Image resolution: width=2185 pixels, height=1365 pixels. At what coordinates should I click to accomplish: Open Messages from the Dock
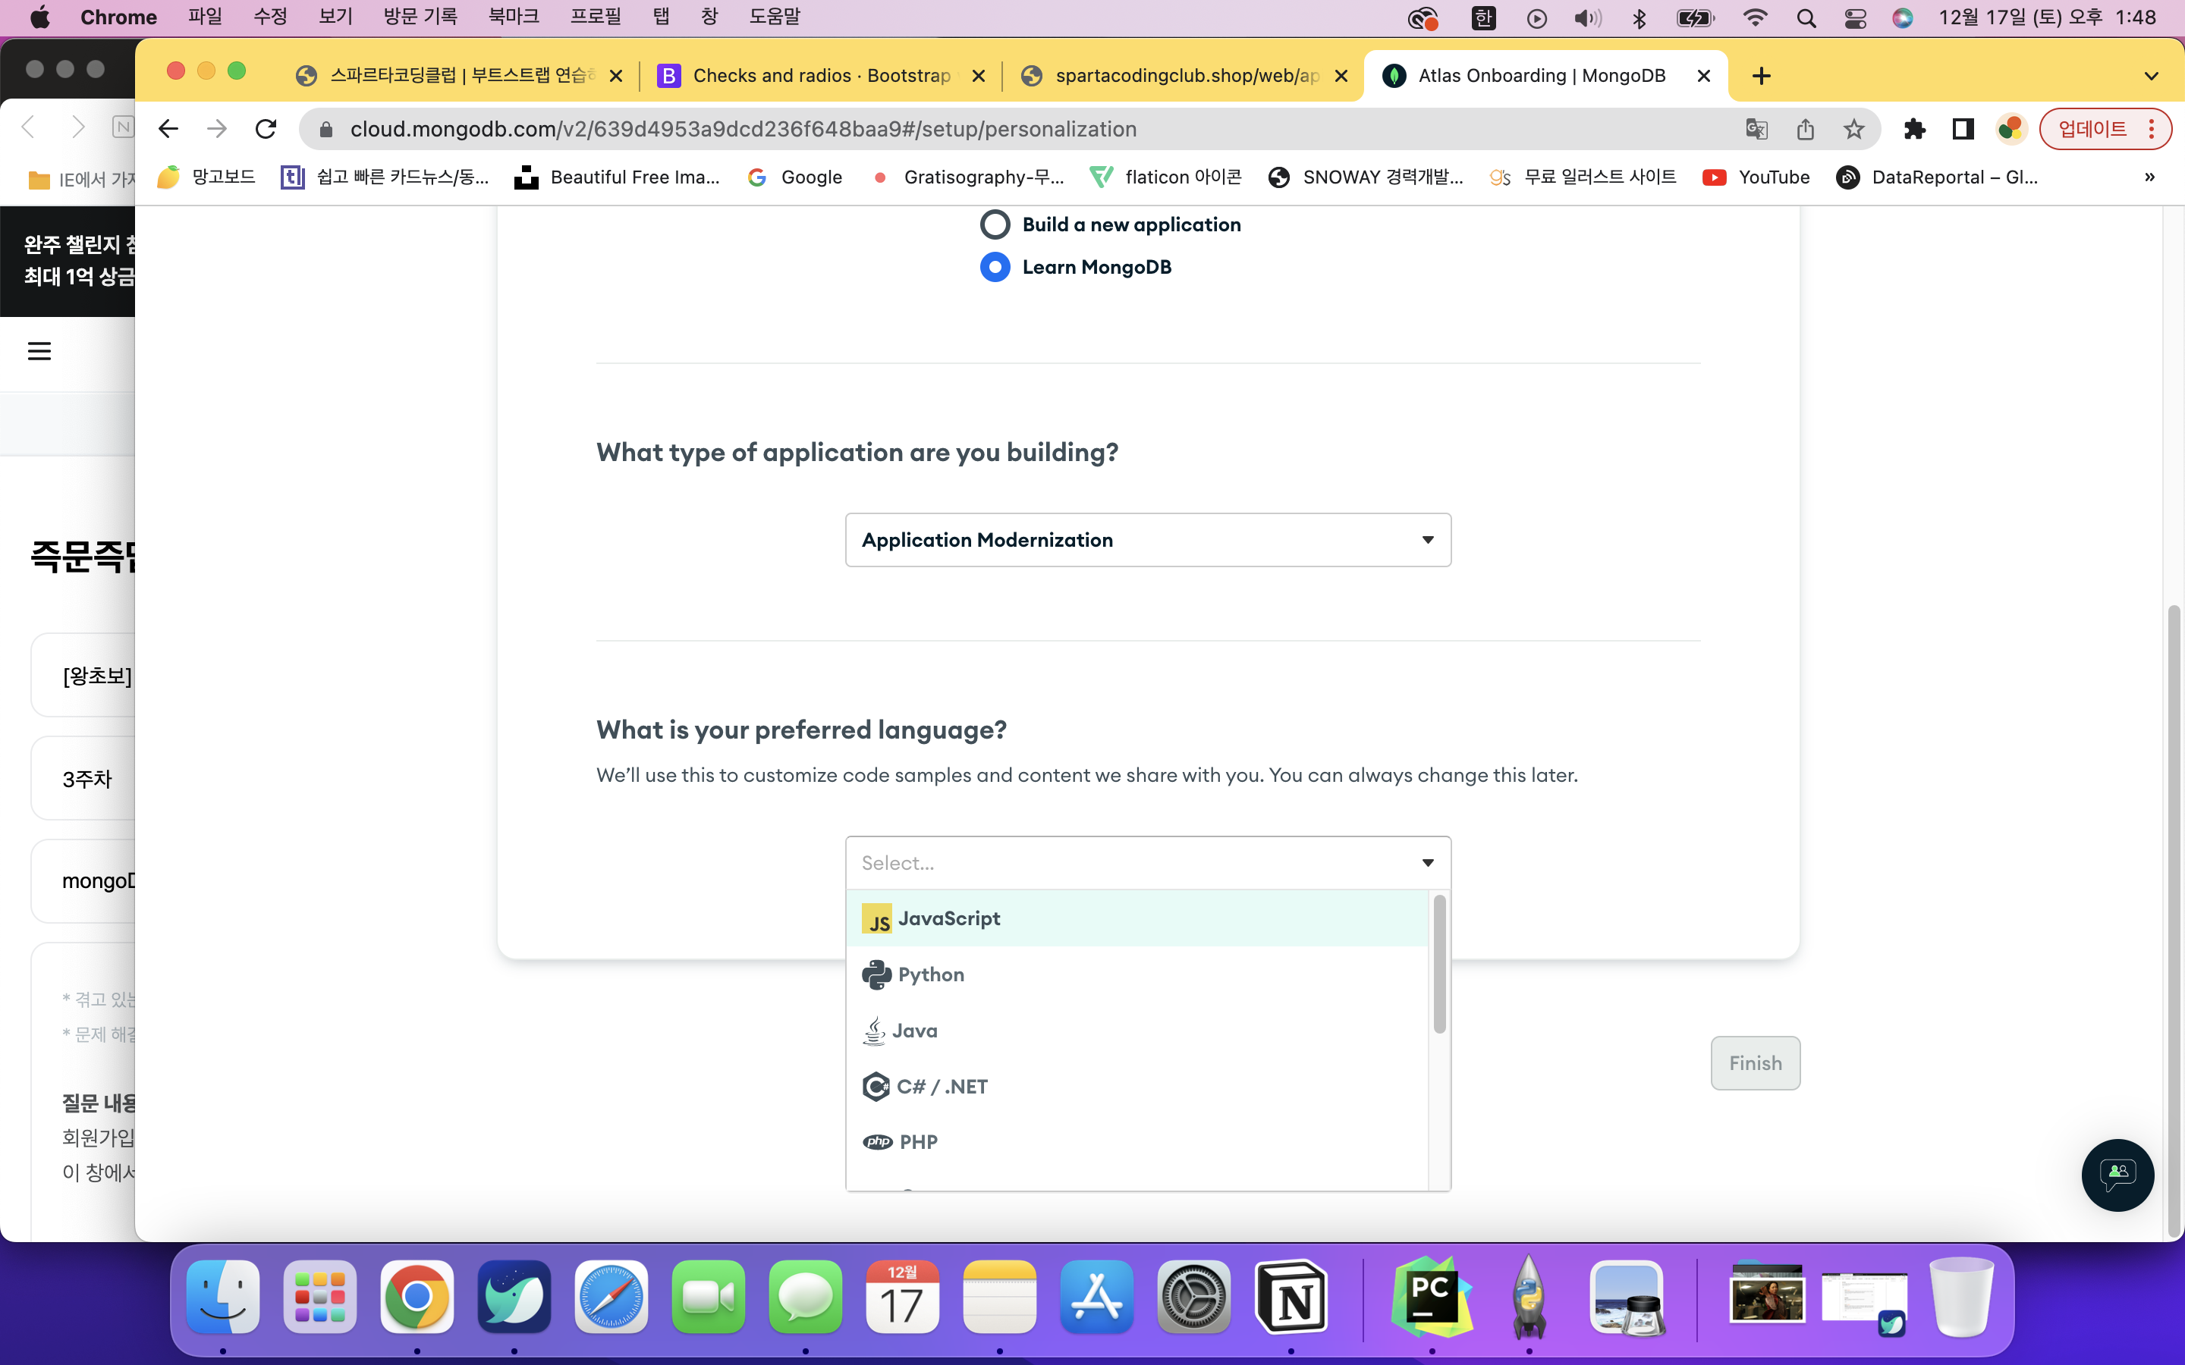click(x=806, y=1297)
